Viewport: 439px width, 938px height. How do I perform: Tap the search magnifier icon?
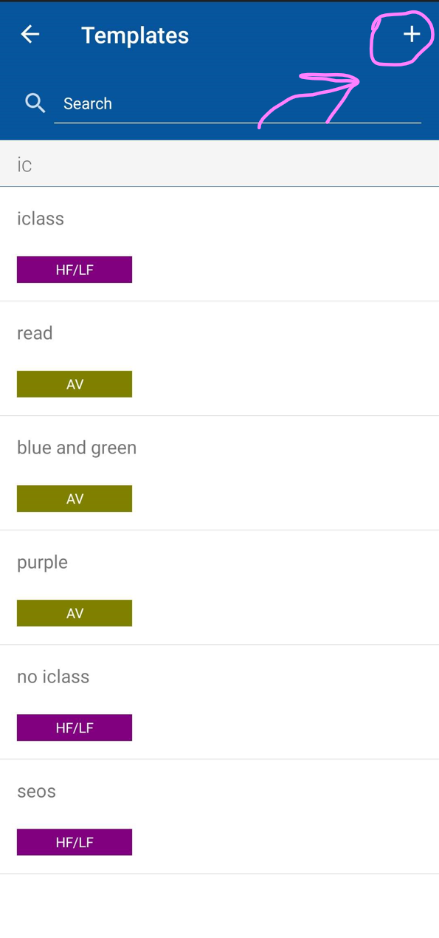pyautogui.click(x=35, y=103)
